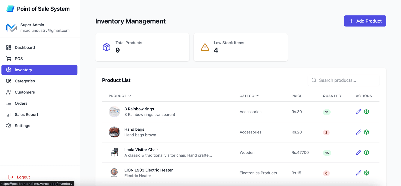Open Settings from the sidebar
This screenshot has width=401, height=186.
click(39, 126)
